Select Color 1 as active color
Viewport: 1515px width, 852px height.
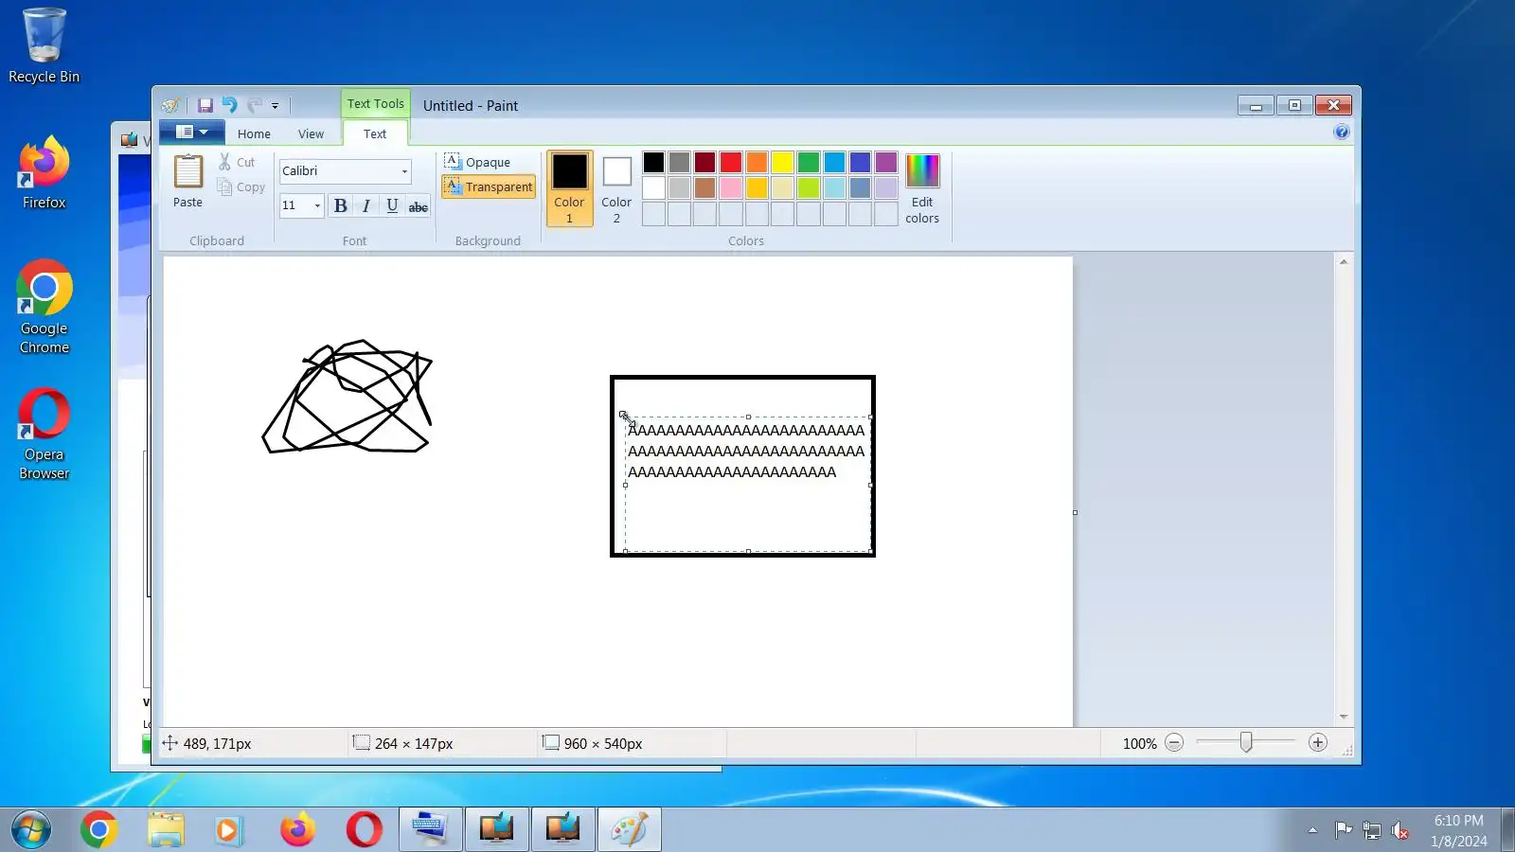(x=569, y=188)
